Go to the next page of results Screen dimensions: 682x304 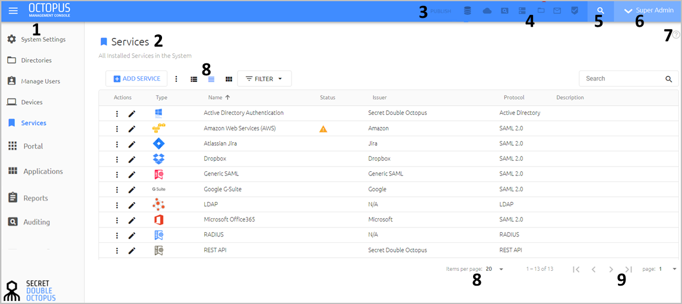pos(611,269)
